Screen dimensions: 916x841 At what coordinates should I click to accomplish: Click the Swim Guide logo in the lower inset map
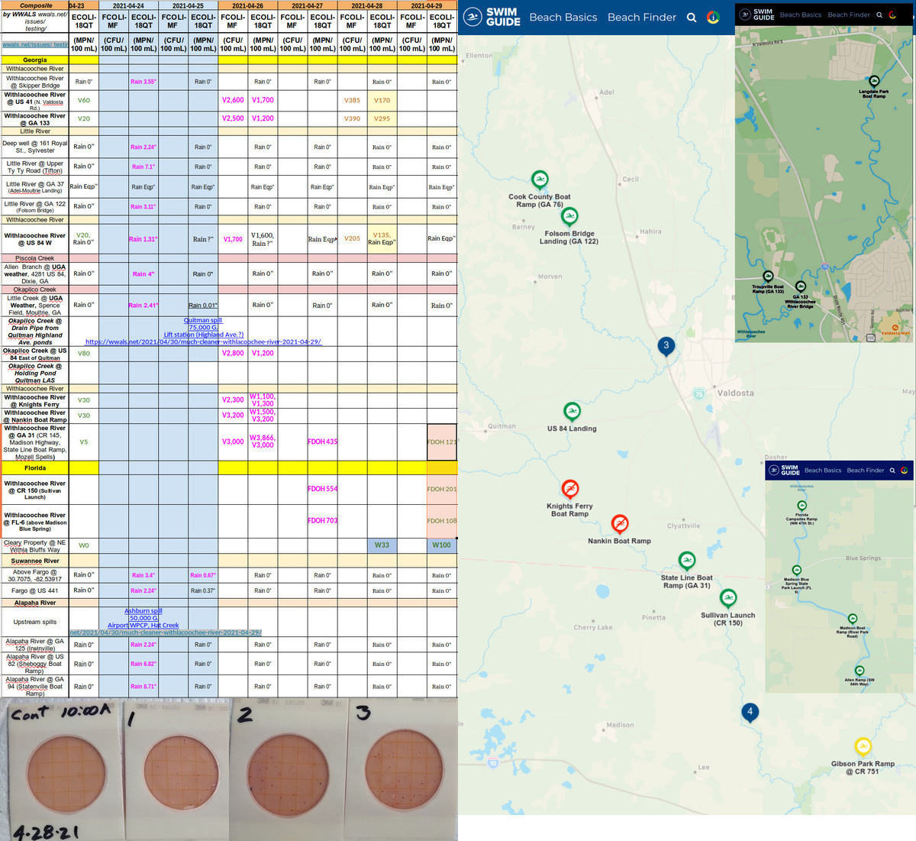pos(784,470)
